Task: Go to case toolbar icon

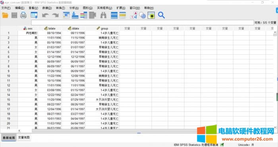Action: click(x=66, y=15)
